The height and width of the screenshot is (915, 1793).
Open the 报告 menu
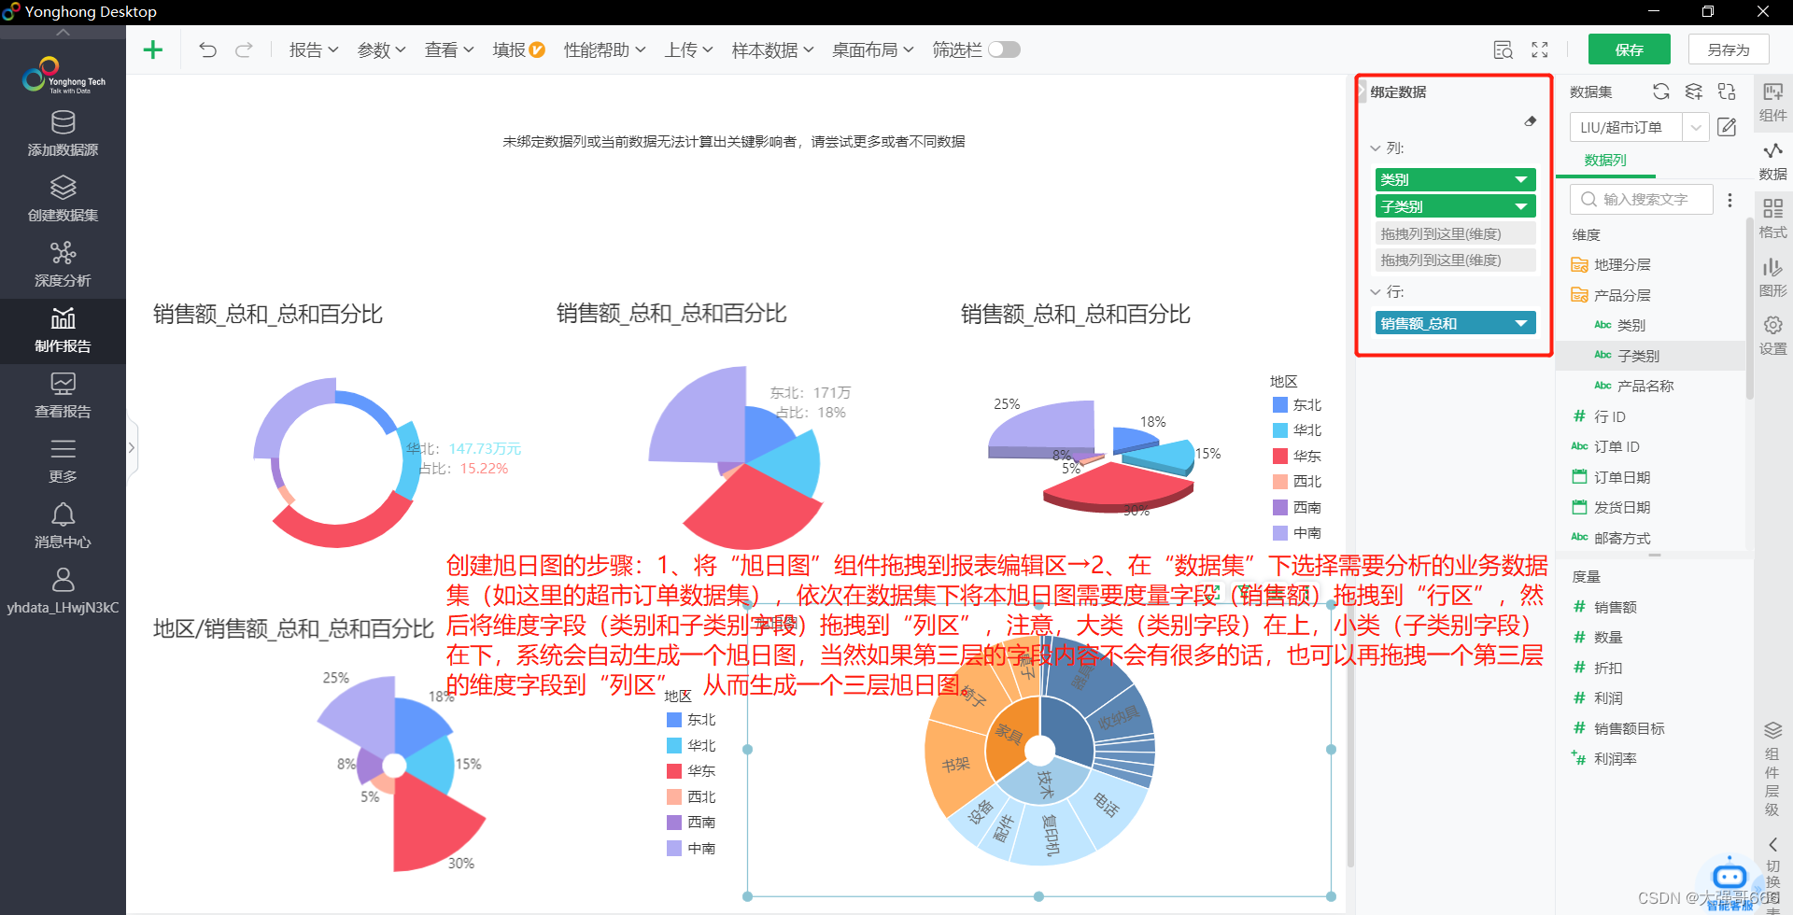pyautogui.click(x=314, y=50)
